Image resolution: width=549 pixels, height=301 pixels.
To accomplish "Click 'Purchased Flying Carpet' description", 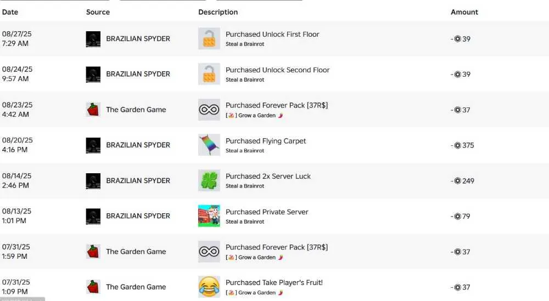I will [266, 141].
